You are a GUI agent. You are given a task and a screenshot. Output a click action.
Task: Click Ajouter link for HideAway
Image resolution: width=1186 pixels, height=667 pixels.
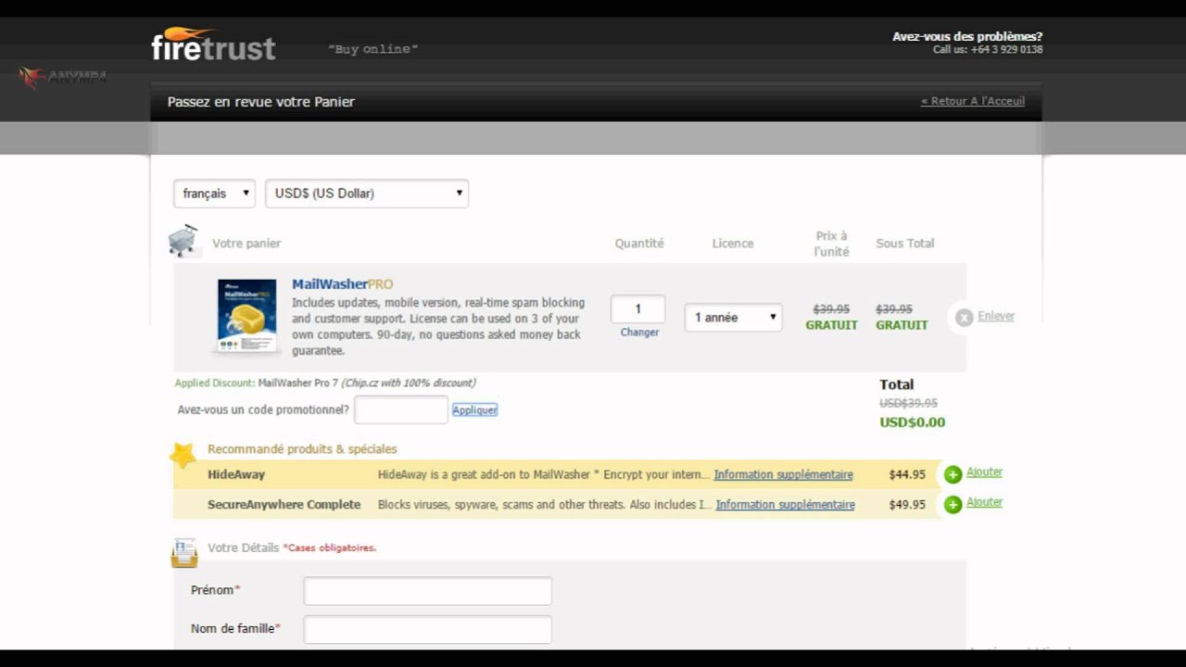[x=984, y=472]
